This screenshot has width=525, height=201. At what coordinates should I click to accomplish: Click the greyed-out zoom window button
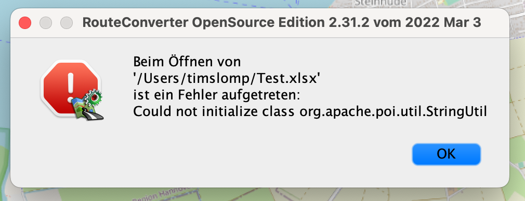(x=67, y=23)
